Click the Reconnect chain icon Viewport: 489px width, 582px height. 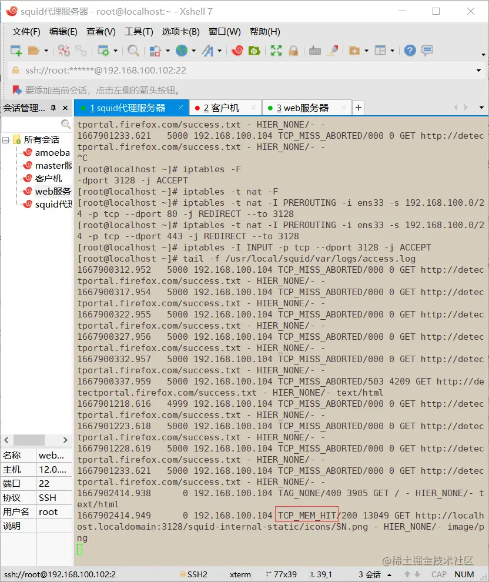[81, 51]
